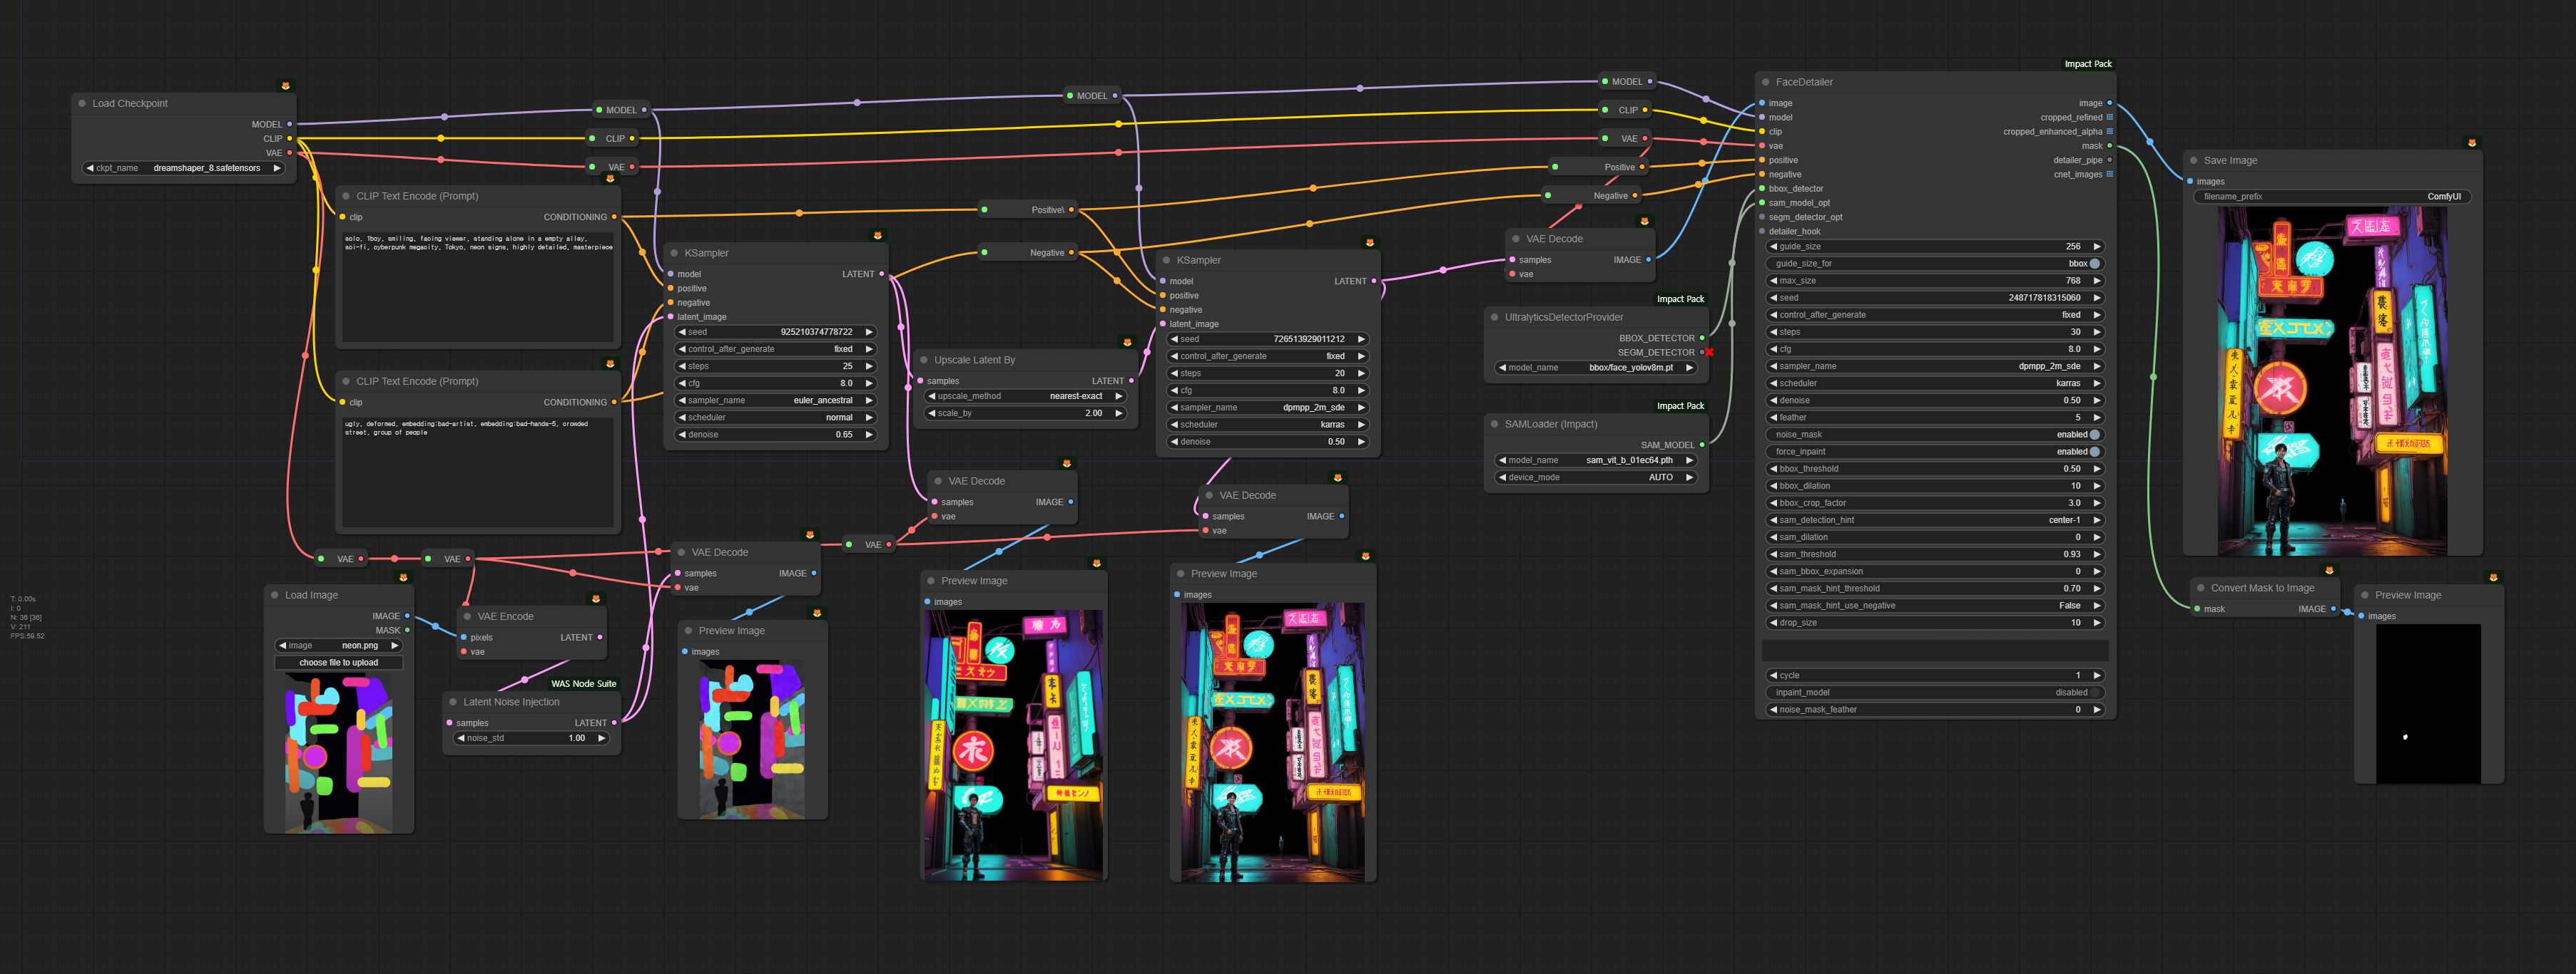
Task: Click fox badge above Latent Noise Injection
Action: click(596, 599)
